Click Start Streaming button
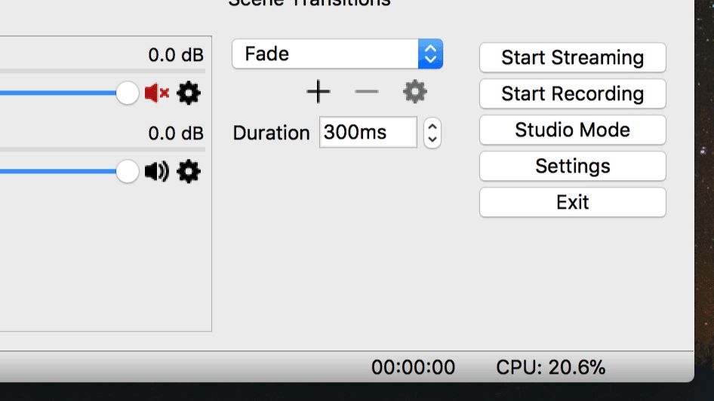The image size is (714, 401). pyautogui.click(x=572, y=57)
